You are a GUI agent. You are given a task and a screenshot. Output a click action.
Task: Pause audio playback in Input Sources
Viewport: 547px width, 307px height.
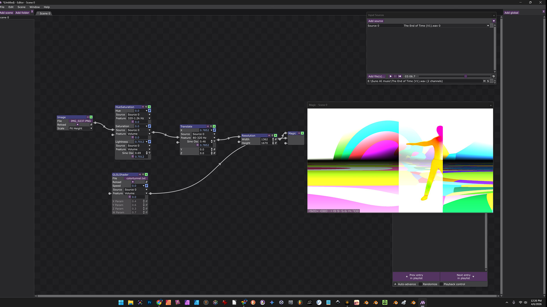click(x=395, y=76)
